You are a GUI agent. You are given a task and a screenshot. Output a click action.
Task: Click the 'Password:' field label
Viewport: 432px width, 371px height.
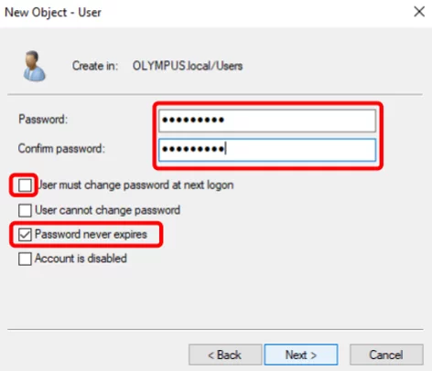43,119
